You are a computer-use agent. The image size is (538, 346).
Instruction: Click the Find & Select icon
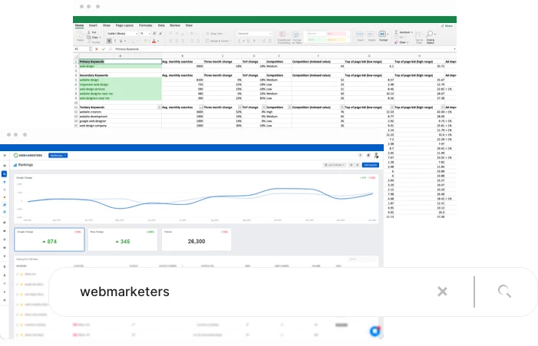431,37
